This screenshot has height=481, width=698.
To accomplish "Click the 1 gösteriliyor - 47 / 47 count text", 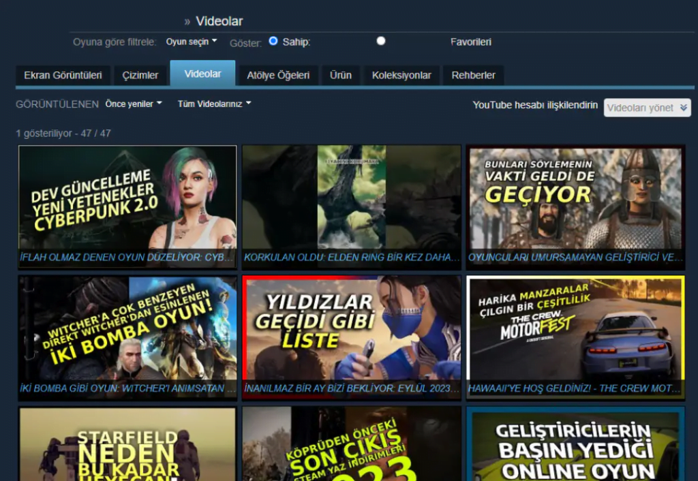I will [63, 134].
